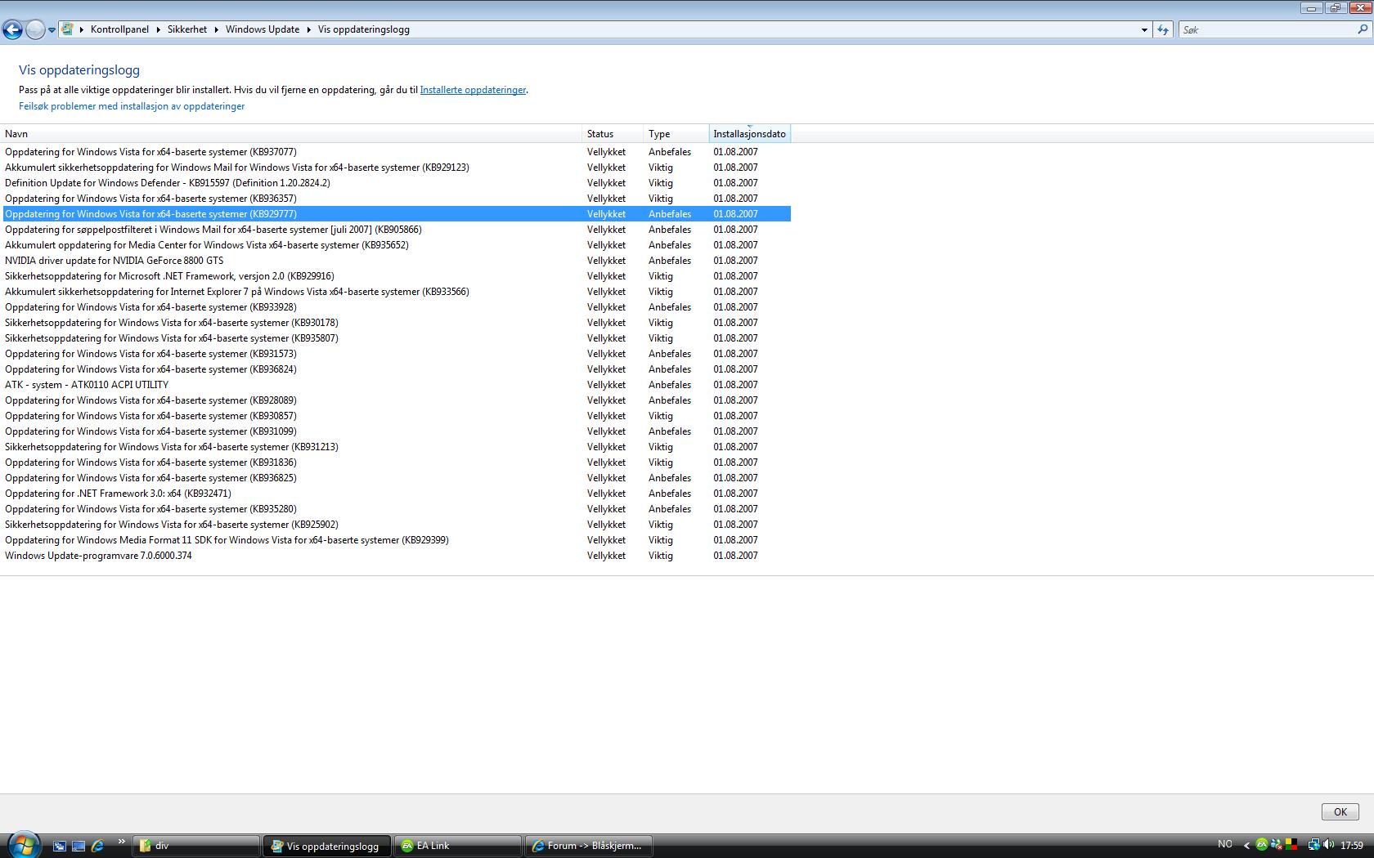Screen dimensions: 1374x858
Task: Sort the list by Status column
Action: point(613,134)
